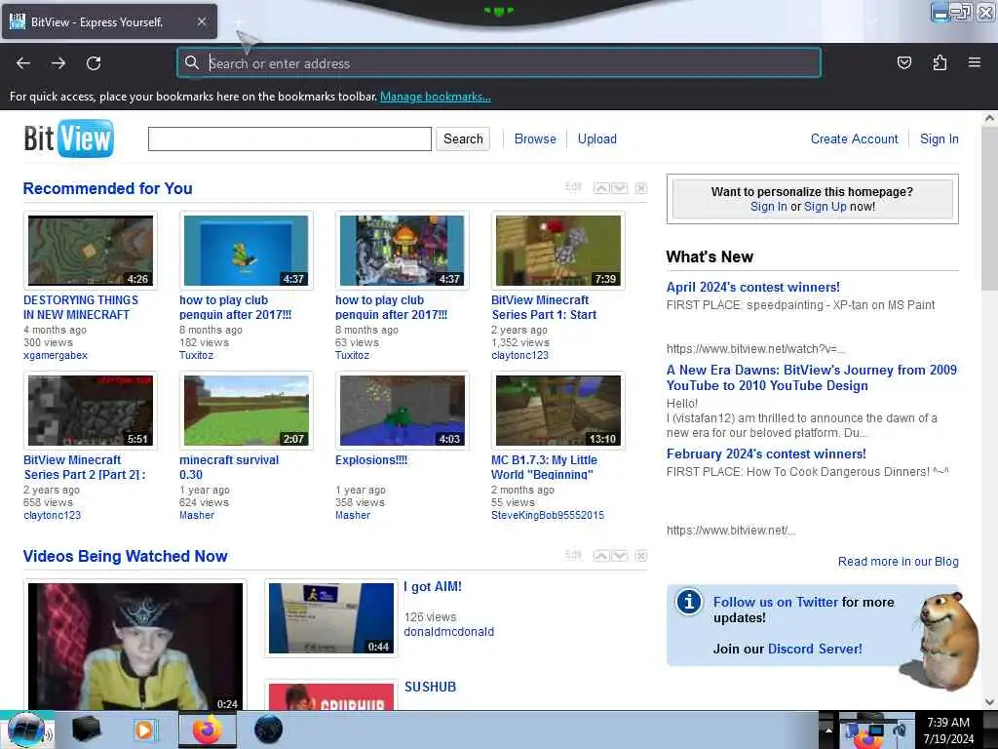Open Explosions!!!! video thumbnail
Screen dimensions: 998x749
pos(403,411)
